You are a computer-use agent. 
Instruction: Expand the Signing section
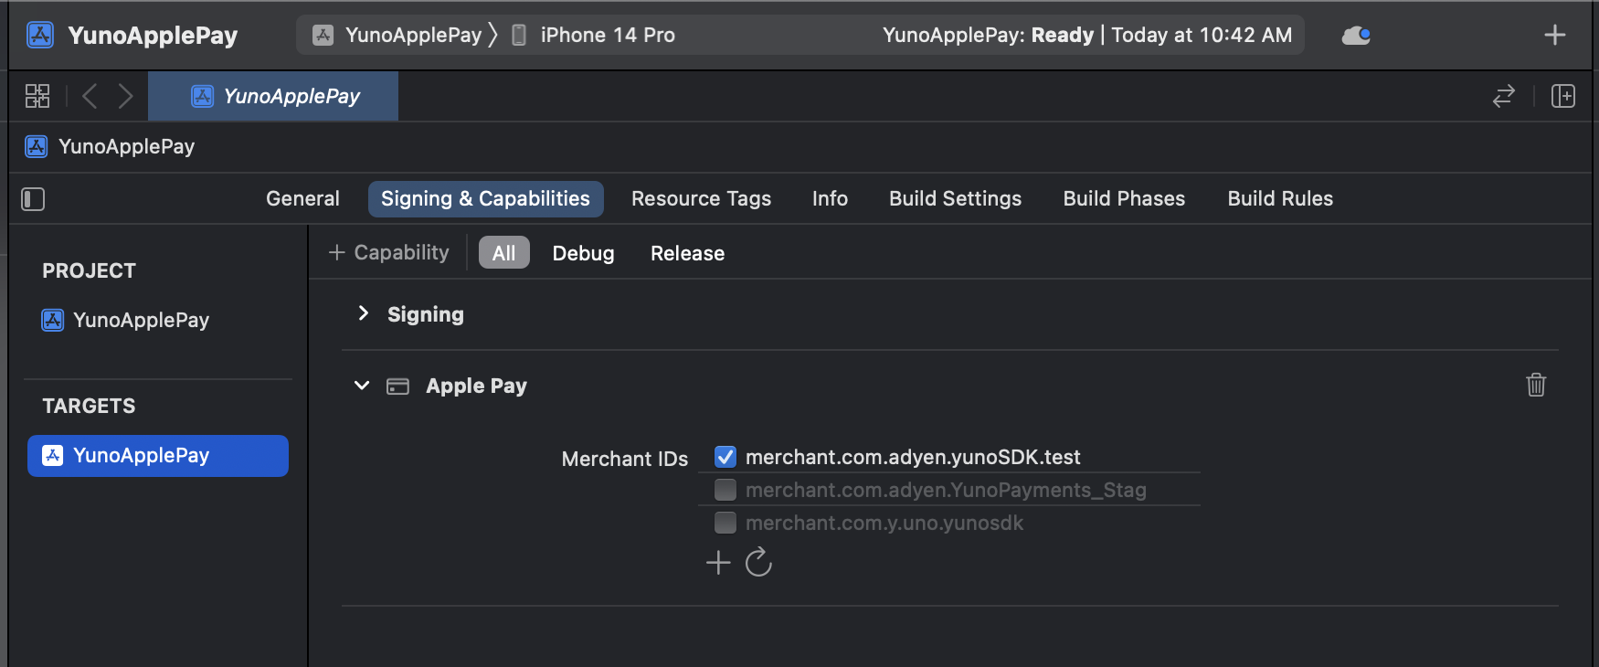click(x=363, y=313)
